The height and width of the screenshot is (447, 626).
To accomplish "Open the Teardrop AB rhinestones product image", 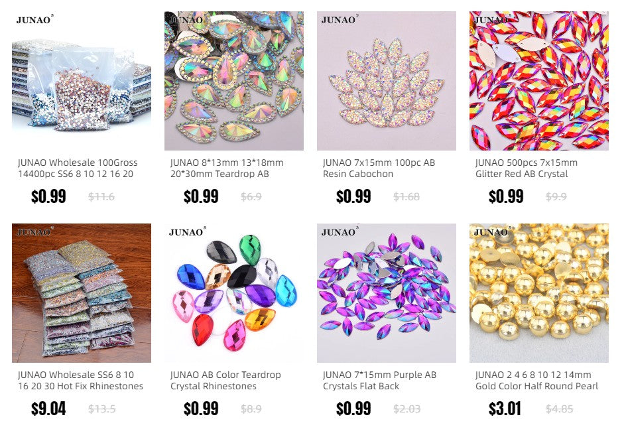I will point(234,81).
